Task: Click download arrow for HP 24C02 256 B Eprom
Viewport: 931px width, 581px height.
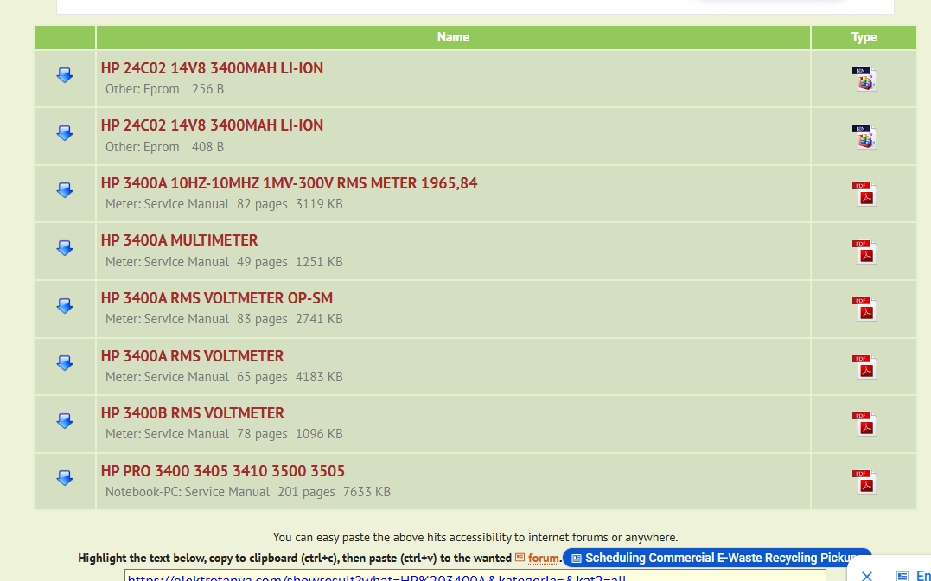Action: click(x=65, y=75)
